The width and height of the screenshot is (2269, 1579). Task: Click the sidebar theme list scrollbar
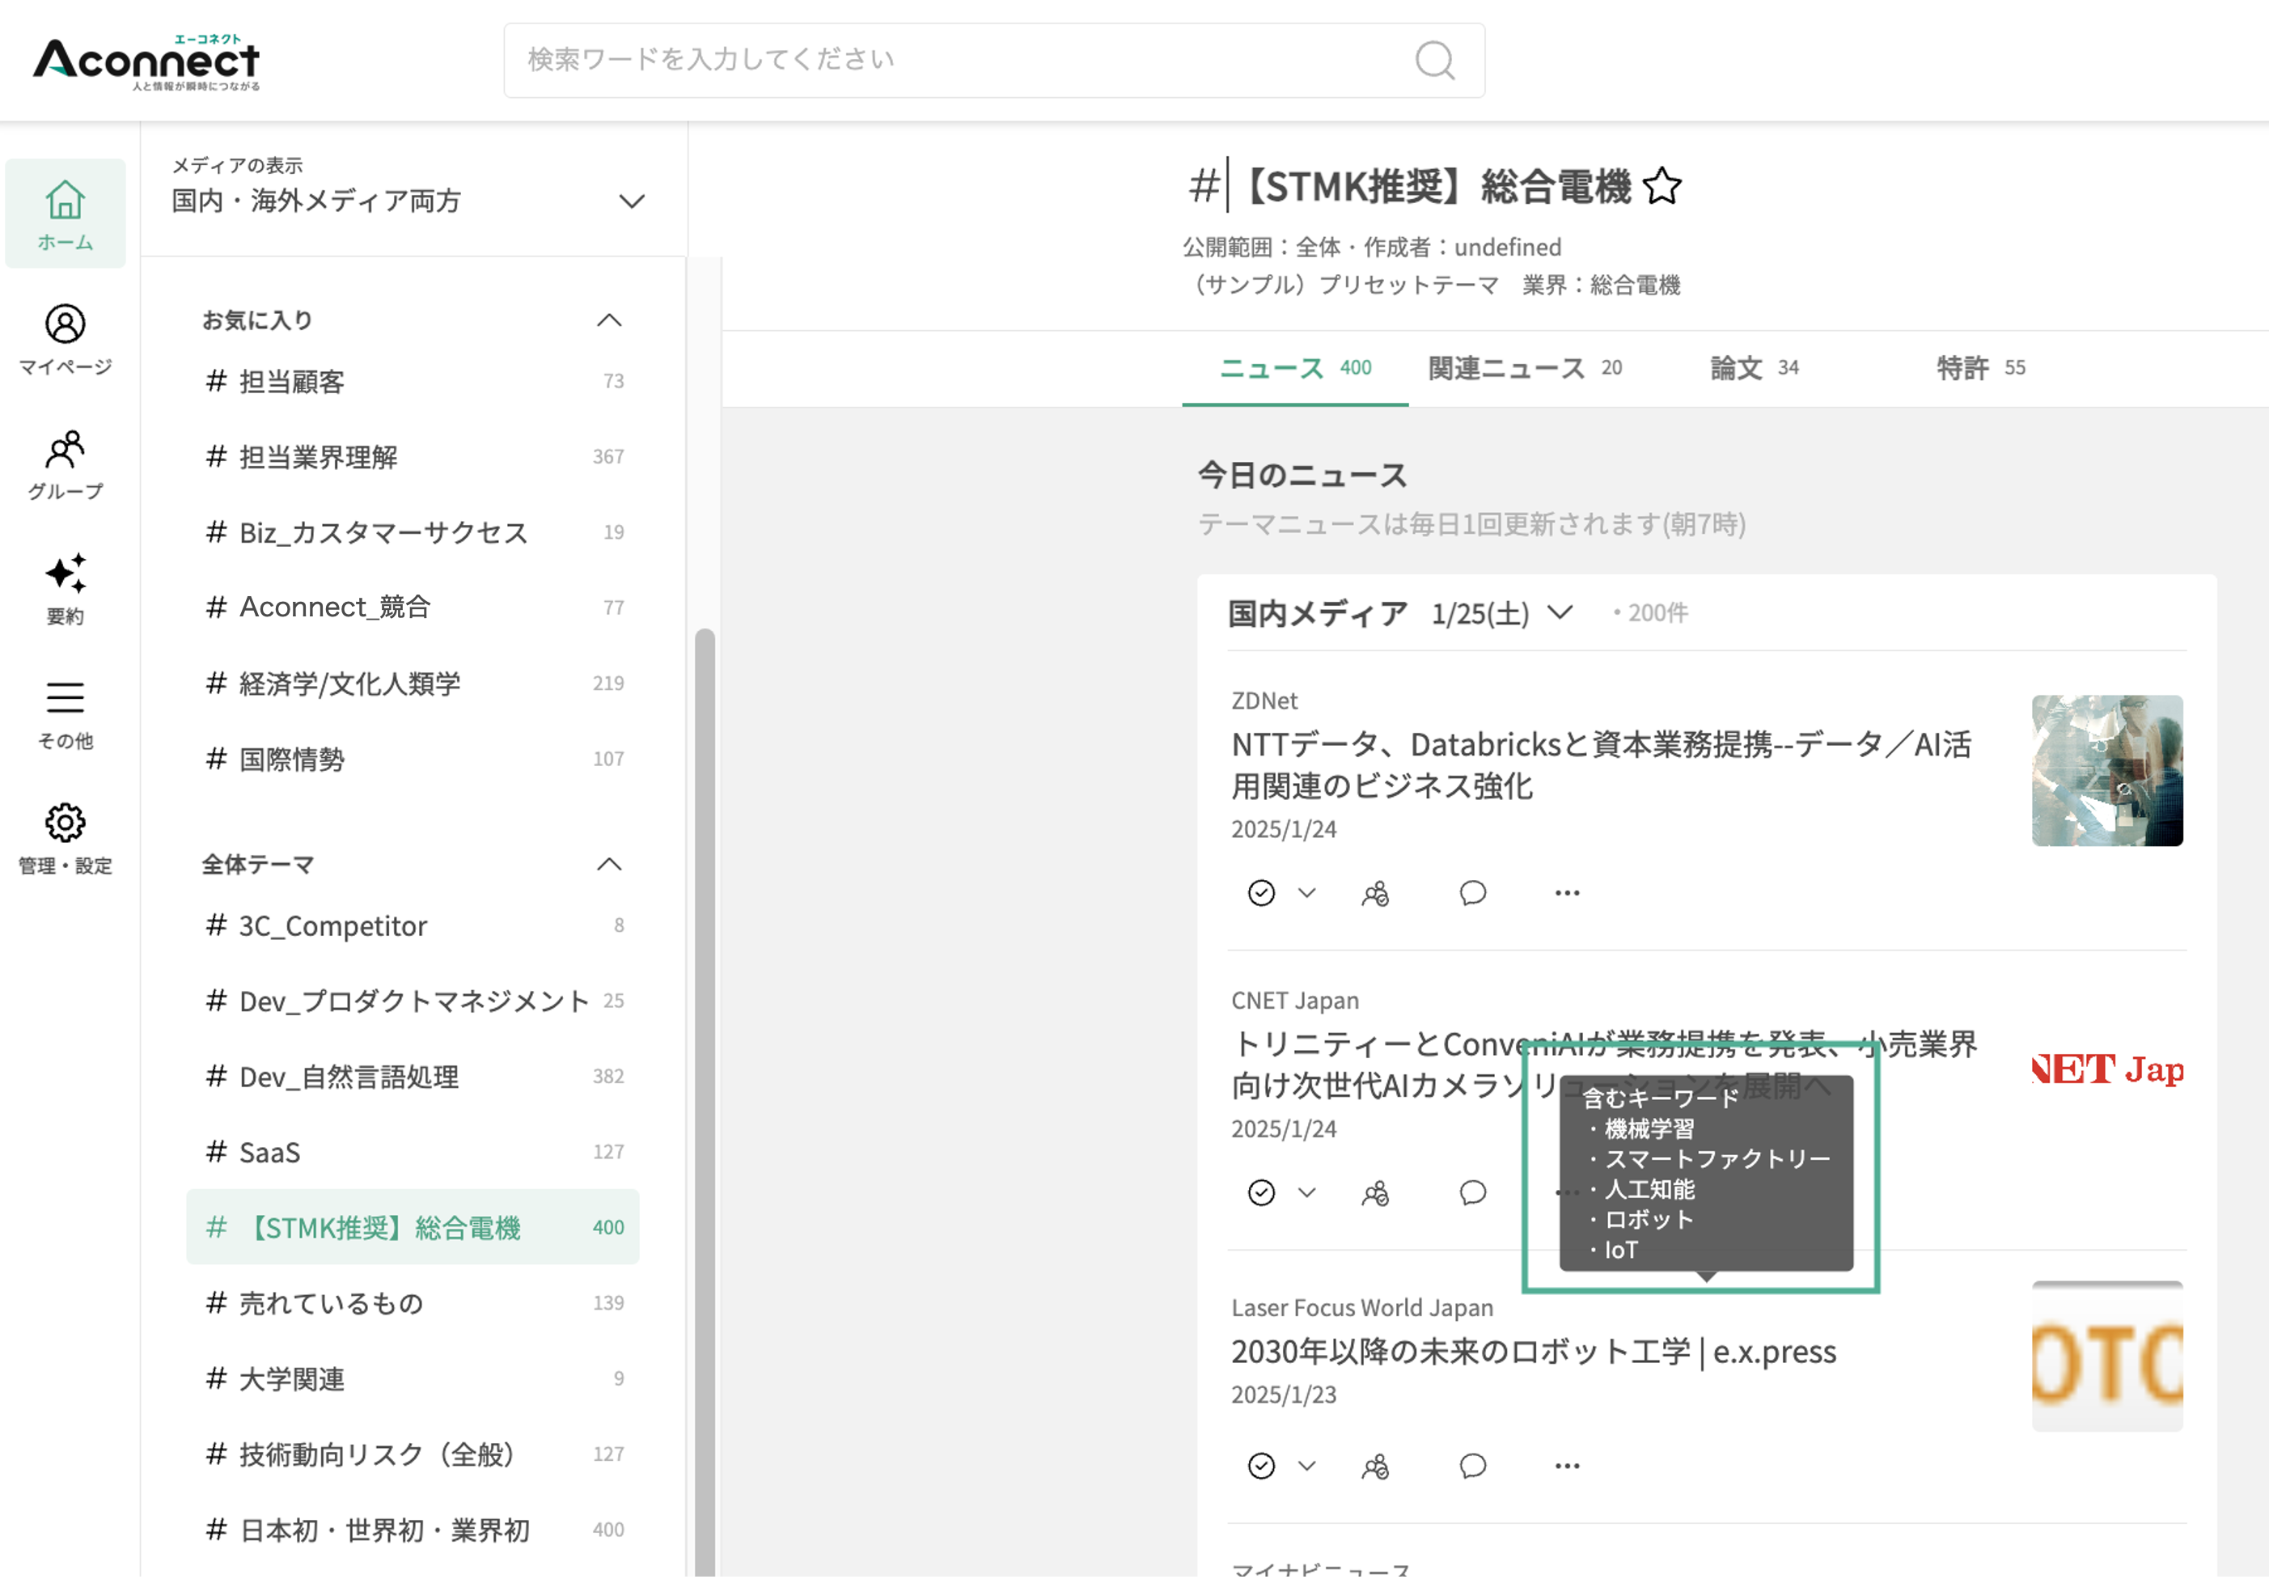(705, 1102)
